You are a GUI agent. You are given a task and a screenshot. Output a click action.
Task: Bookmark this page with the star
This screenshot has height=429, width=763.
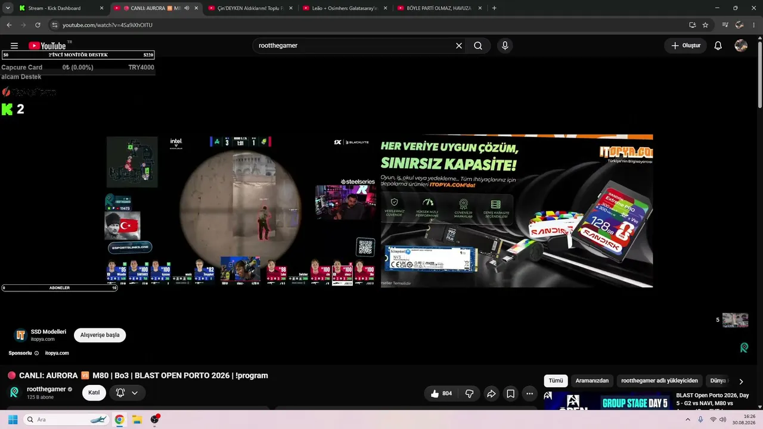[705, 25]
